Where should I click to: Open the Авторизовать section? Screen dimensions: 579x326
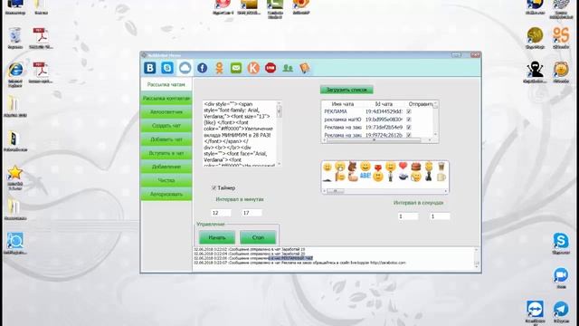pyautogui.click(x=166, y=194)
